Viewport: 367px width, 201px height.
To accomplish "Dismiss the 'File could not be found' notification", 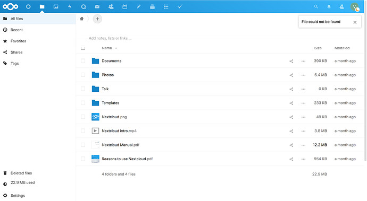I will pos(355,22).
